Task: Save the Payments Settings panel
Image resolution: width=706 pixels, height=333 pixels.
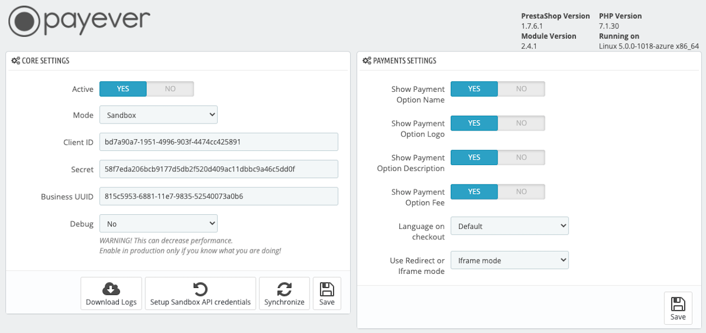Action: coord(678,308)
